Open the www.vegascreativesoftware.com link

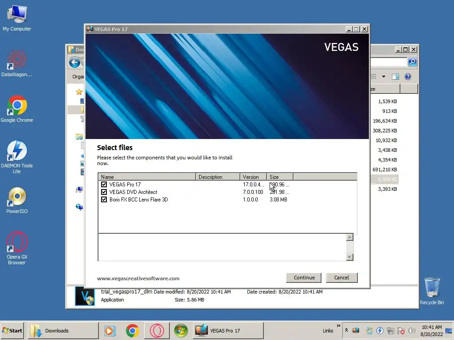click(x=138, y=278)
